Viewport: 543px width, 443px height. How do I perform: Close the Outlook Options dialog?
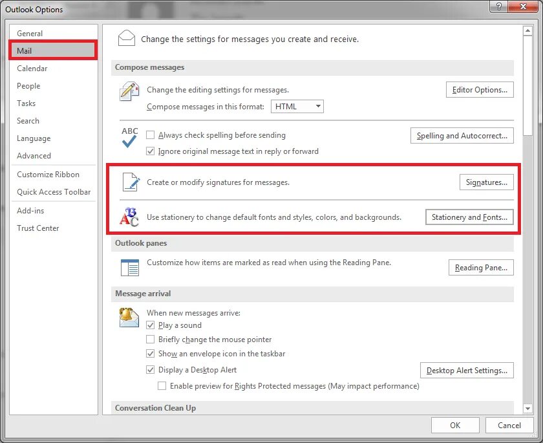click(x=523, y=6)
